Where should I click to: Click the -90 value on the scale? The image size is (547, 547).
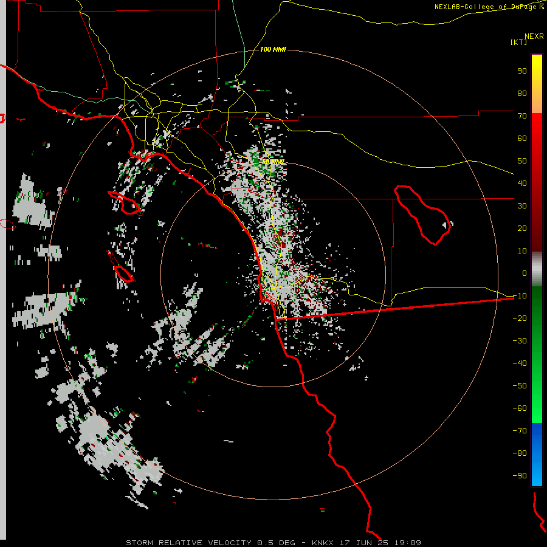coord(520,476)
